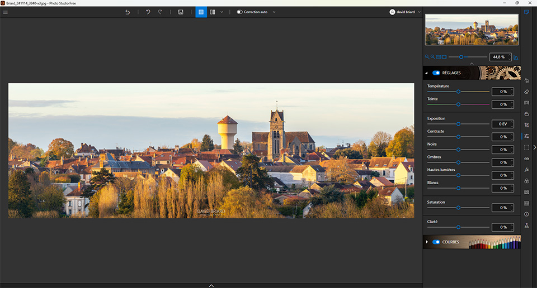Viewport: 537px width, 288px height.
Task: Collapse the Réglages panel triangle
Action: click(427, 73)
